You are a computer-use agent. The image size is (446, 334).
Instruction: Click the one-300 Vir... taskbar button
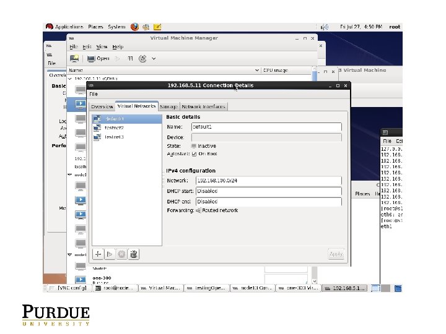point(298,288)
